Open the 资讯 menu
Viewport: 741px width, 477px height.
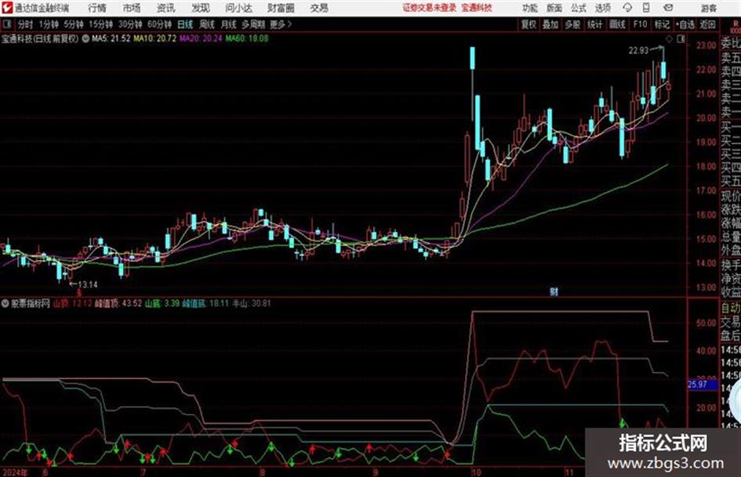tap(166, 8)
